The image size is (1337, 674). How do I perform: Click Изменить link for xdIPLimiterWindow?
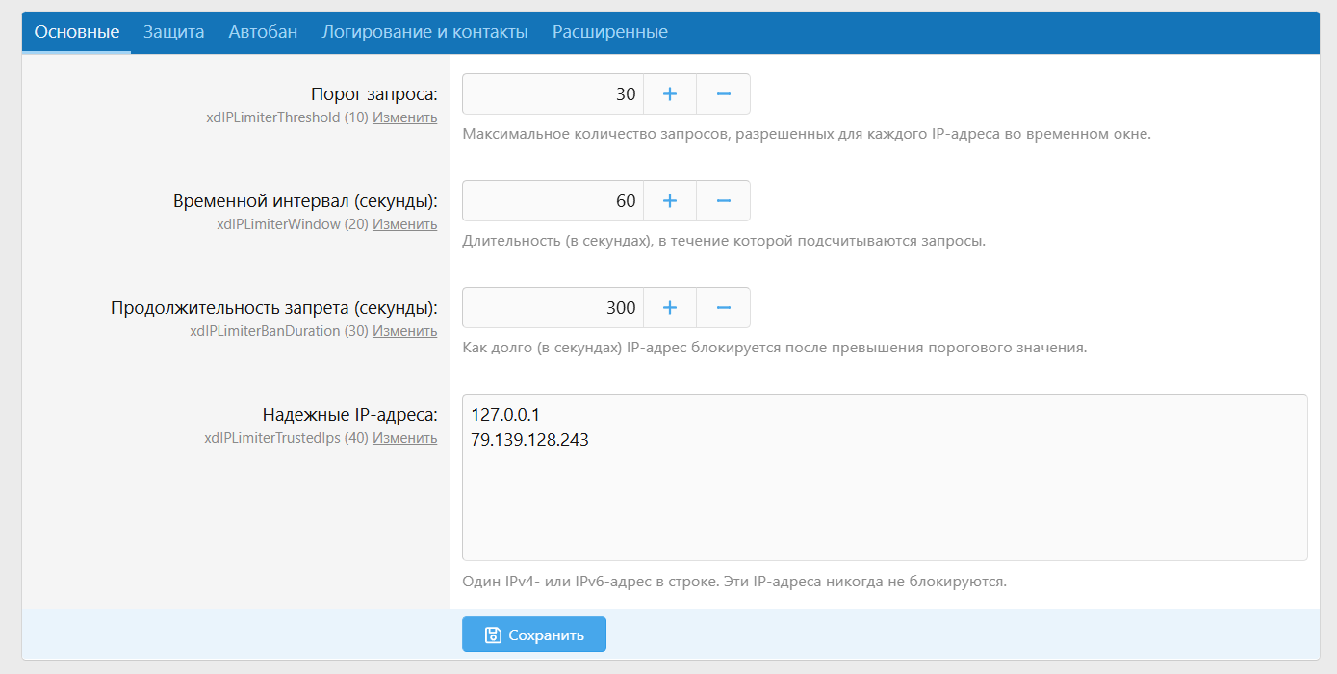(404, 224)
